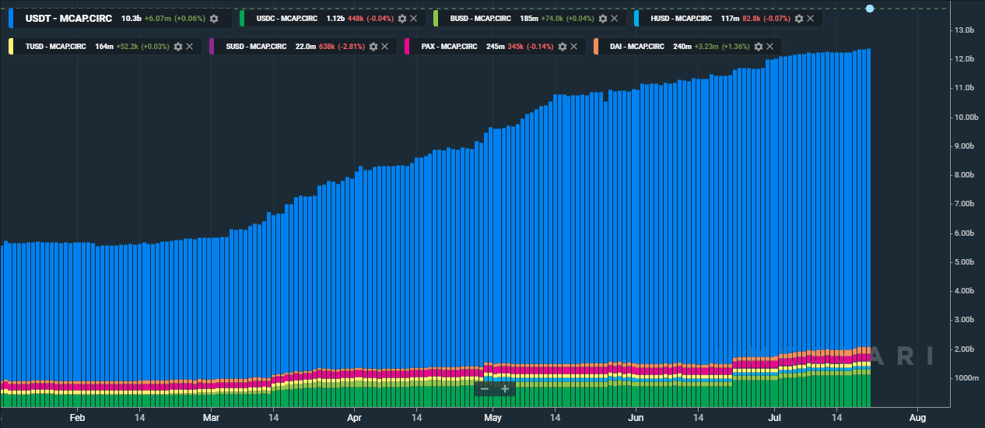Click the orange DAI color swatch
Viewport: 985px width, 428px height.
click(x=596, y=47)
